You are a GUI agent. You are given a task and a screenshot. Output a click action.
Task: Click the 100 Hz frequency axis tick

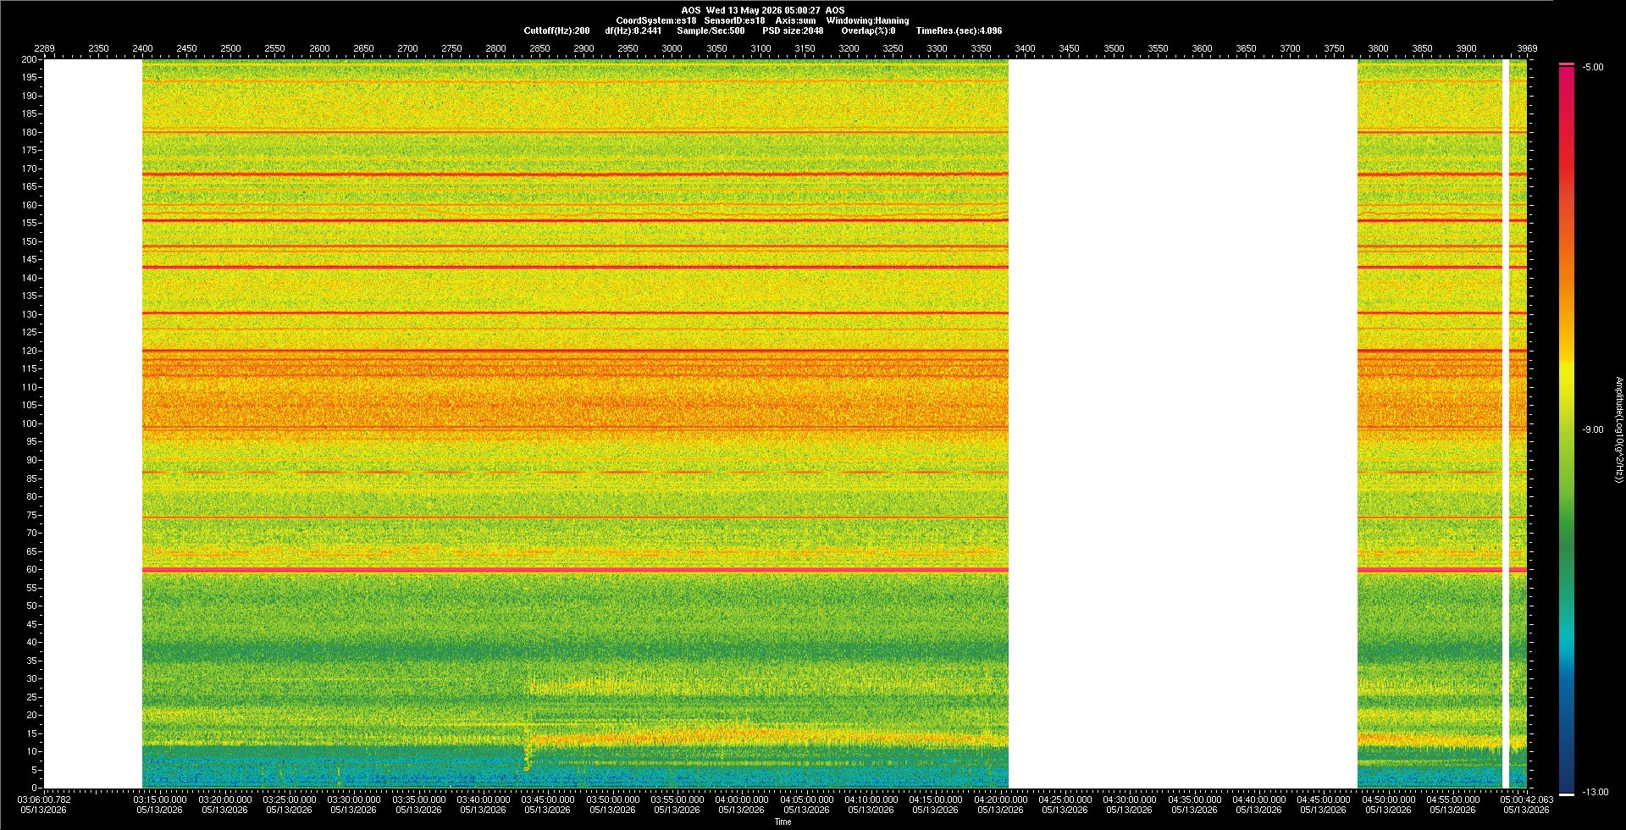point(30,423)
